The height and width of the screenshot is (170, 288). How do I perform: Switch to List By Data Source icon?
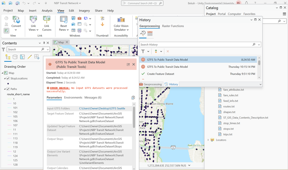(15, 57)
